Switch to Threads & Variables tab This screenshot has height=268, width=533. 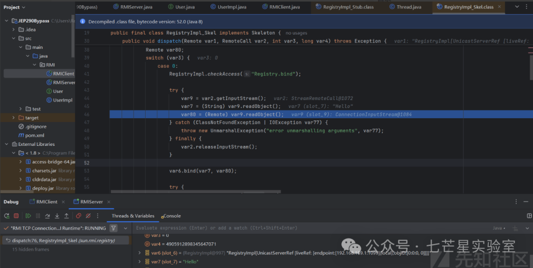(x=133, y=216)
